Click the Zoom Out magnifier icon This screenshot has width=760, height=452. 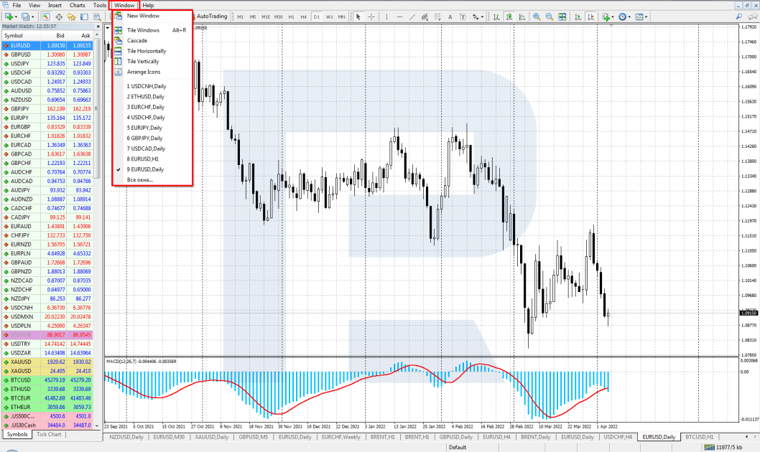pos(549,17)
